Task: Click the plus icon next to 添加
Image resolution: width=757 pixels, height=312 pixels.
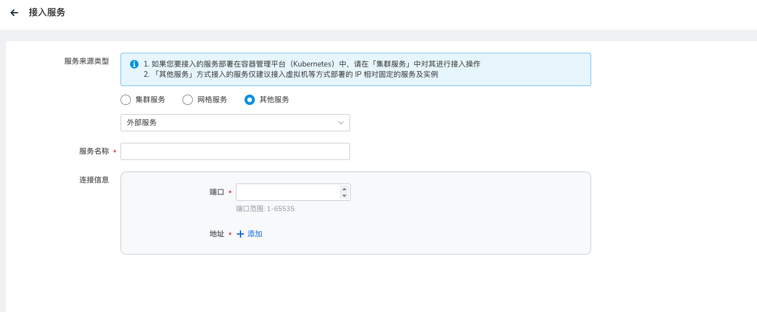Action: (x=240, y=234)
